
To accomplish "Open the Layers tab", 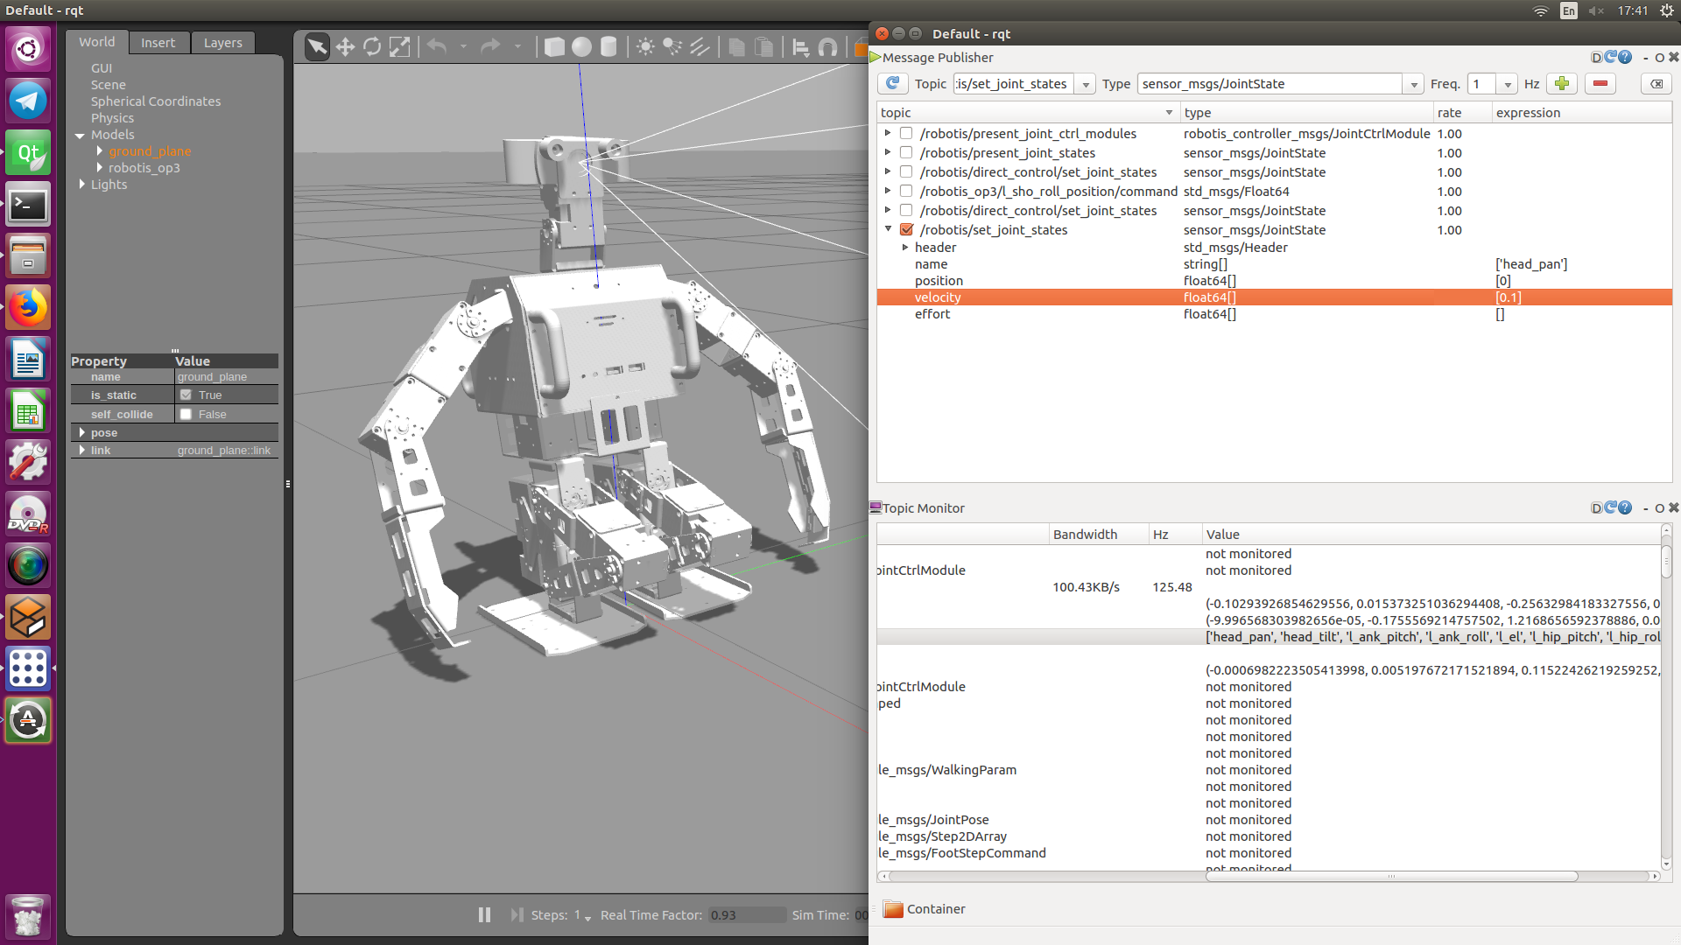I will 222,42.
